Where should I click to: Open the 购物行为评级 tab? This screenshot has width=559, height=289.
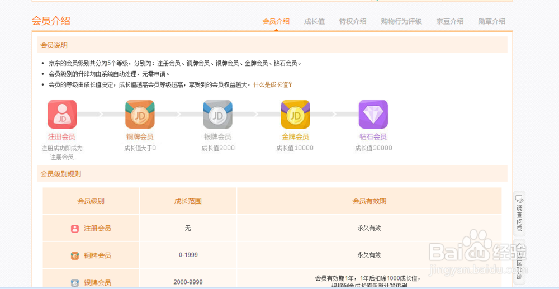tap(401, 21)
